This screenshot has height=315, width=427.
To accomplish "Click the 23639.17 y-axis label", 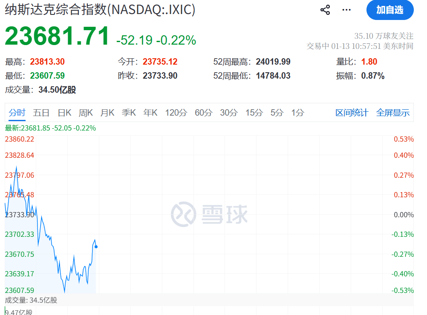I will (20, 274).
